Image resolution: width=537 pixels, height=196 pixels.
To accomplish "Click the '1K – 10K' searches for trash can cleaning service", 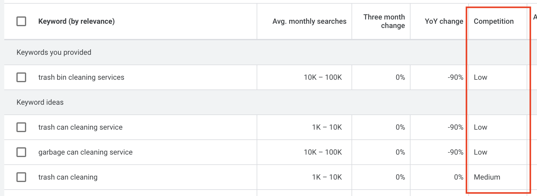I will click(327, 127).
